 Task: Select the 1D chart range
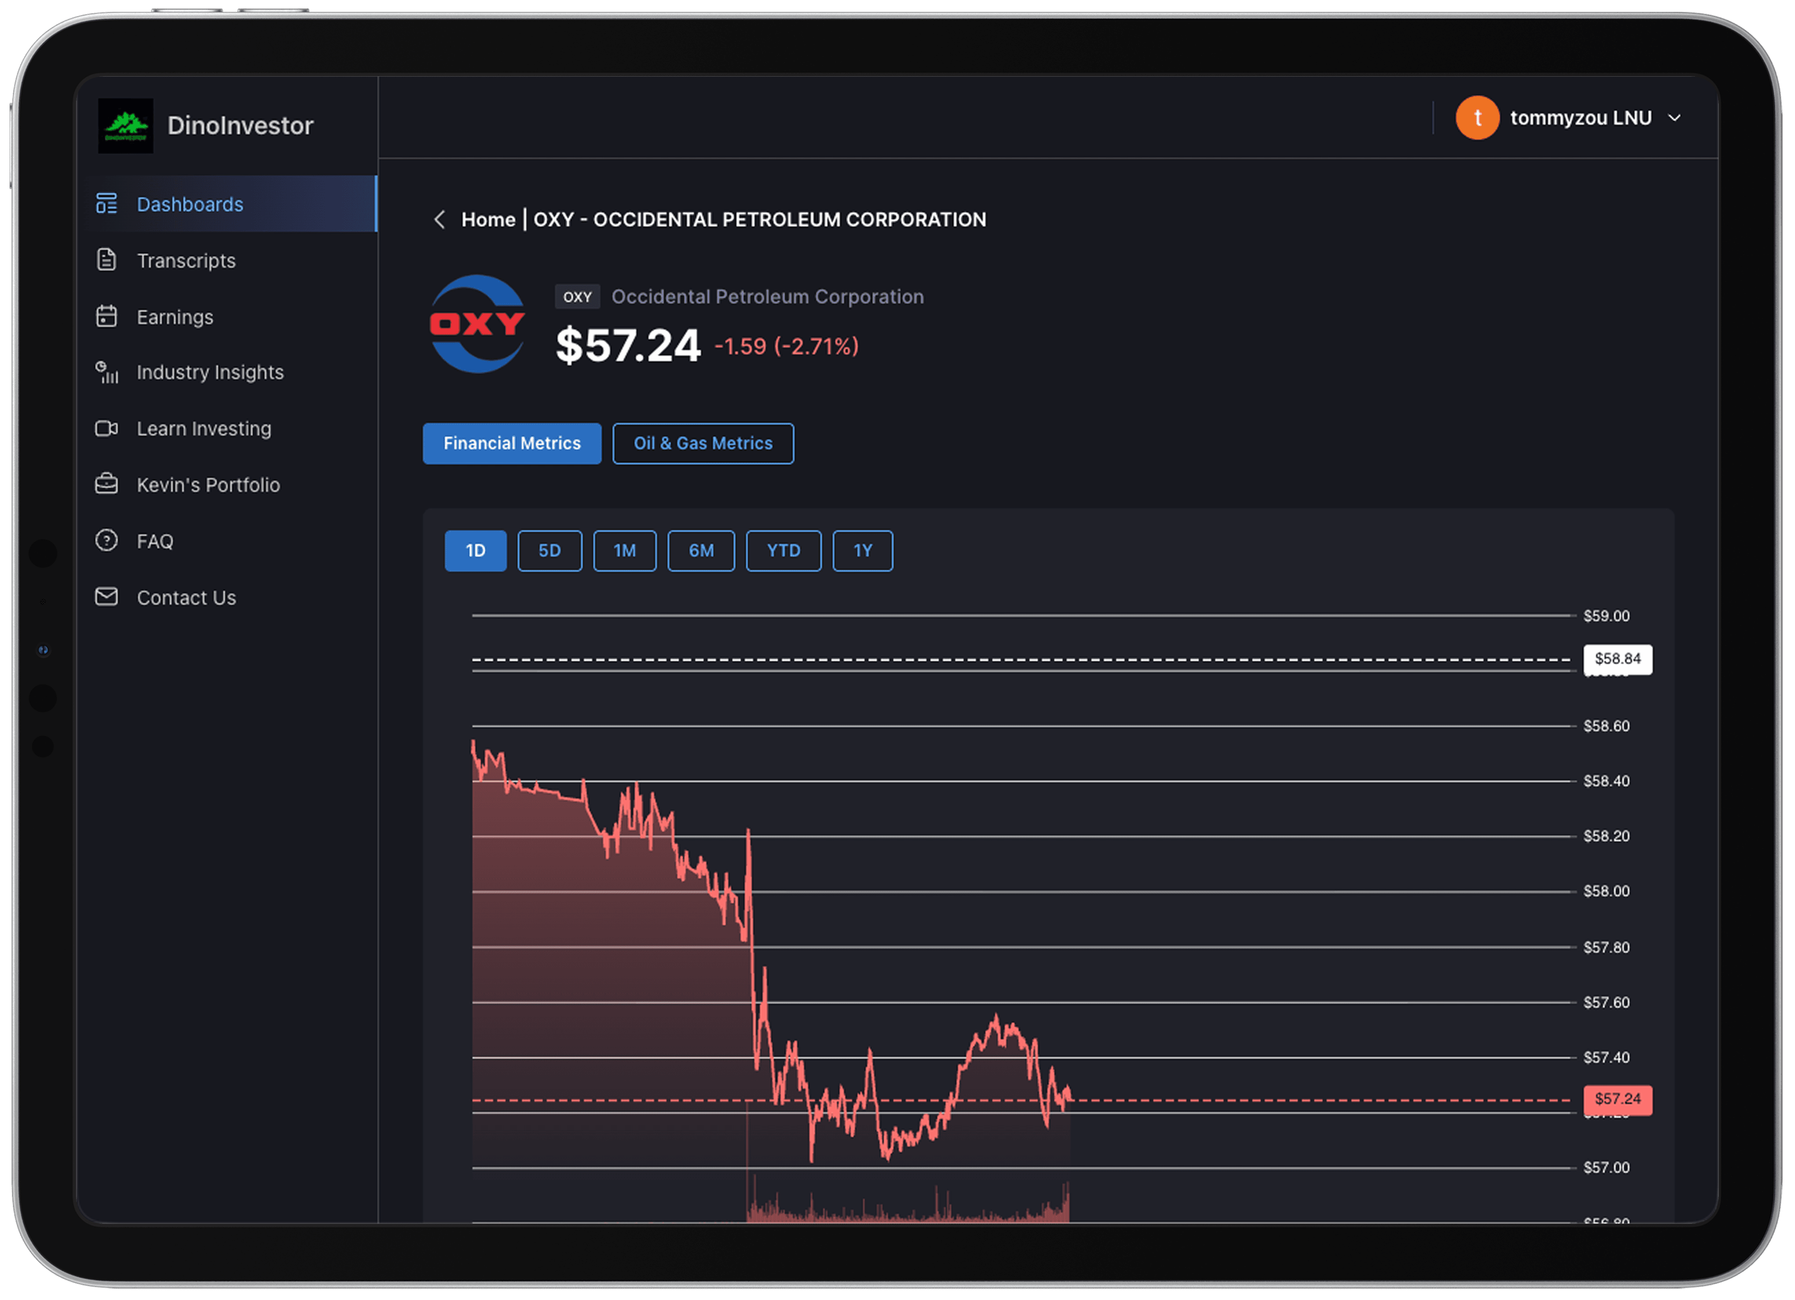pyautogui.click(x=476, y=551)
